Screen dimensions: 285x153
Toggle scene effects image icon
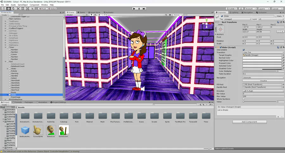[x=99, y=15]
